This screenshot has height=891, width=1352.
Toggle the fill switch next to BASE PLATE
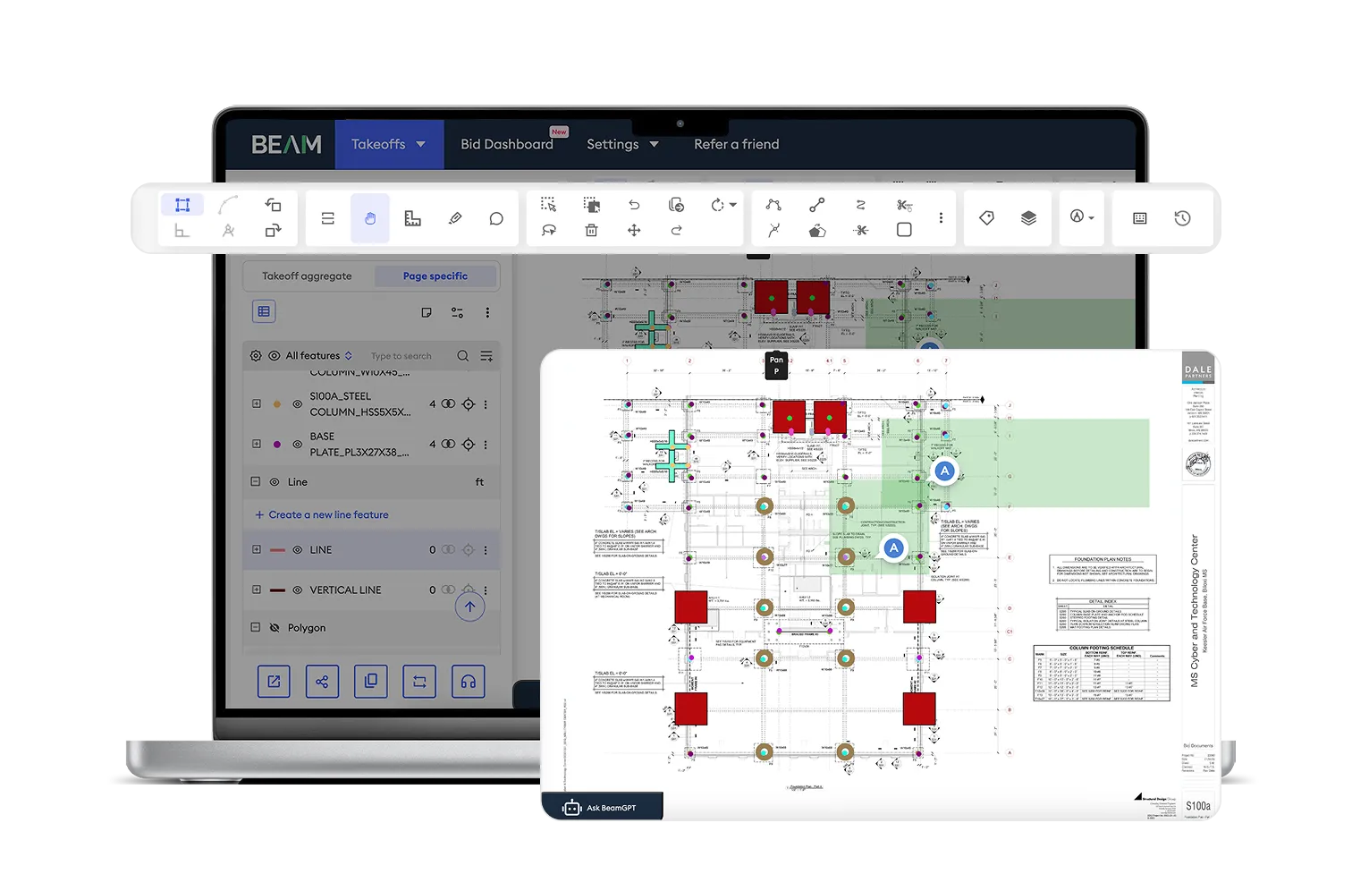point(448,445)
